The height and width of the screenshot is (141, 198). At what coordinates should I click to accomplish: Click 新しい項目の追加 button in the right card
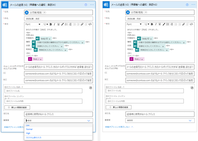tap(120, 107)
